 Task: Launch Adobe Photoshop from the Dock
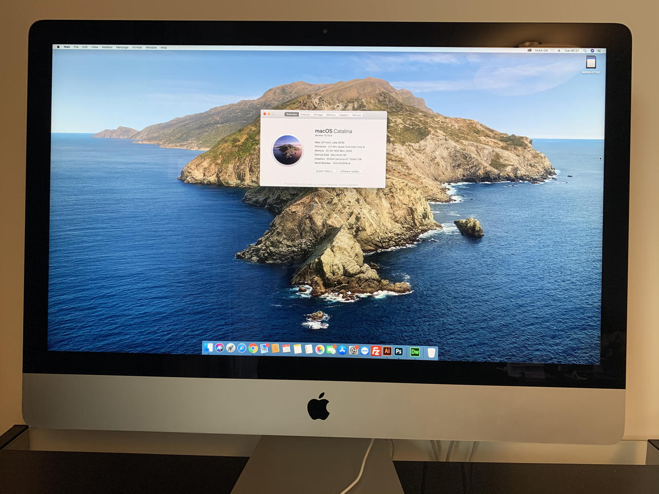click(x=399, y=352)
